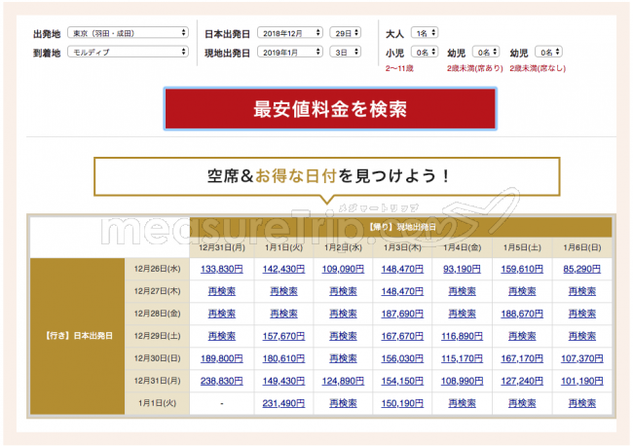
Task: Click the 12月26日(水) departure row header
Action: pos(157,269)
